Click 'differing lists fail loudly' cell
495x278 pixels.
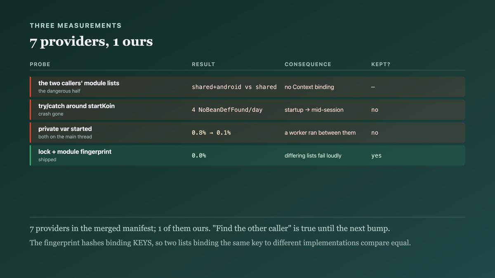pos(313,156)
